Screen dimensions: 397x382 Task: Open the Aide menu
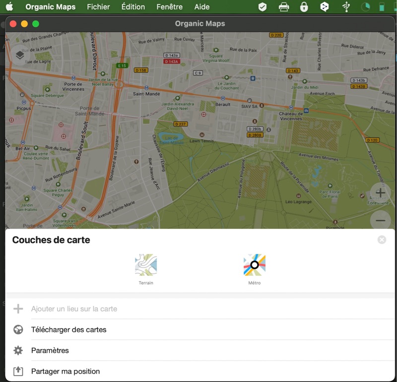(x=202, y=7)
